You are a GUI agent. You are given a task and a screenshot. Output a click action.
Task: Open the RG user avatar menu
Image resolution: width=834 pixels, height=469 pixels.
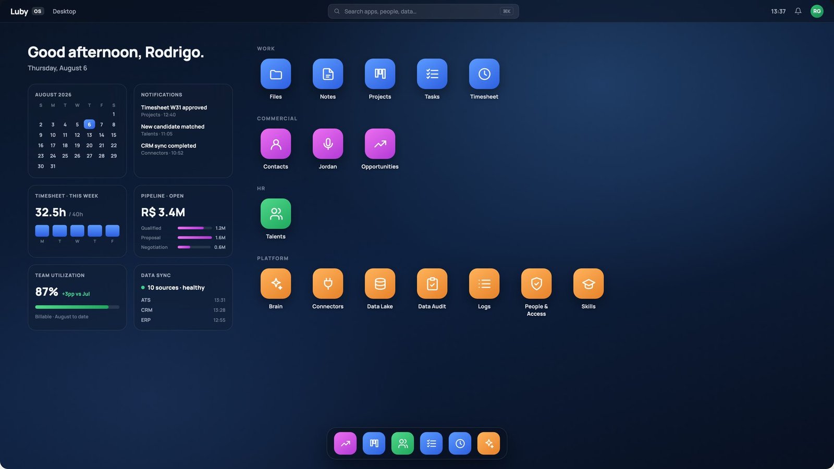point(817,11)
